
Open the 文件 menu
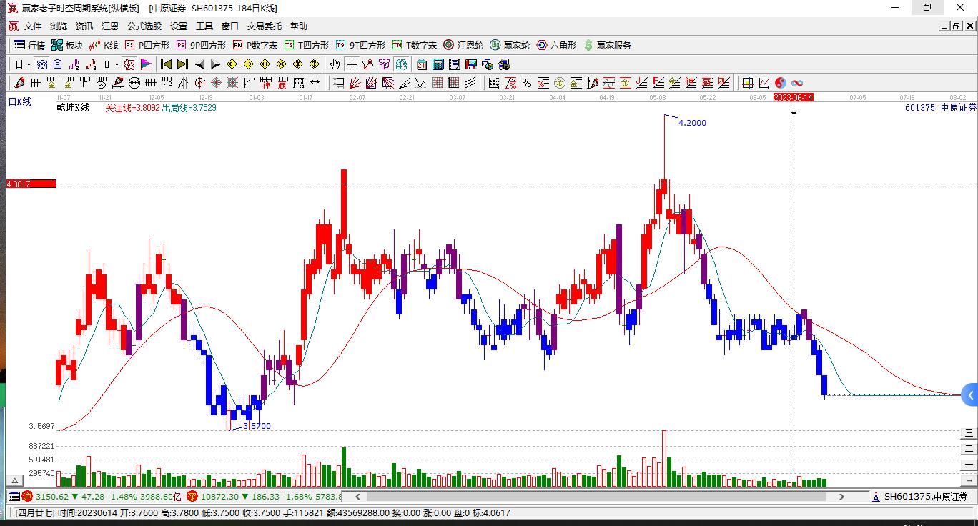tap(33, 26)
